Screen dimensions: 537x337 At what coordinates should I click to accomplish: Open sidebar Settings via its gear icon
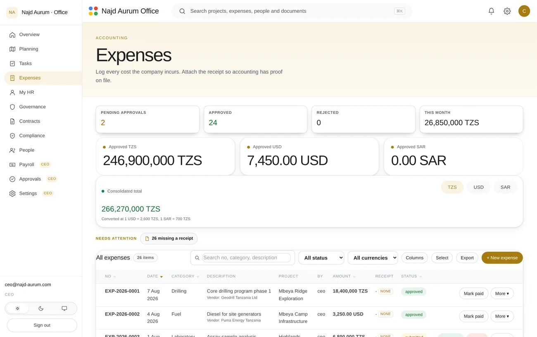pyautogui.click(x=12, y=193)
